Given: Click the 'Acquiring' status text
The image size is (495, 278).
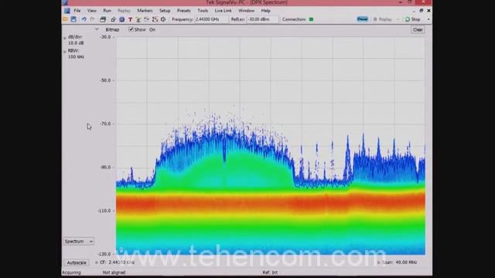Looking at the screenshot, I should tap(72, 273).
